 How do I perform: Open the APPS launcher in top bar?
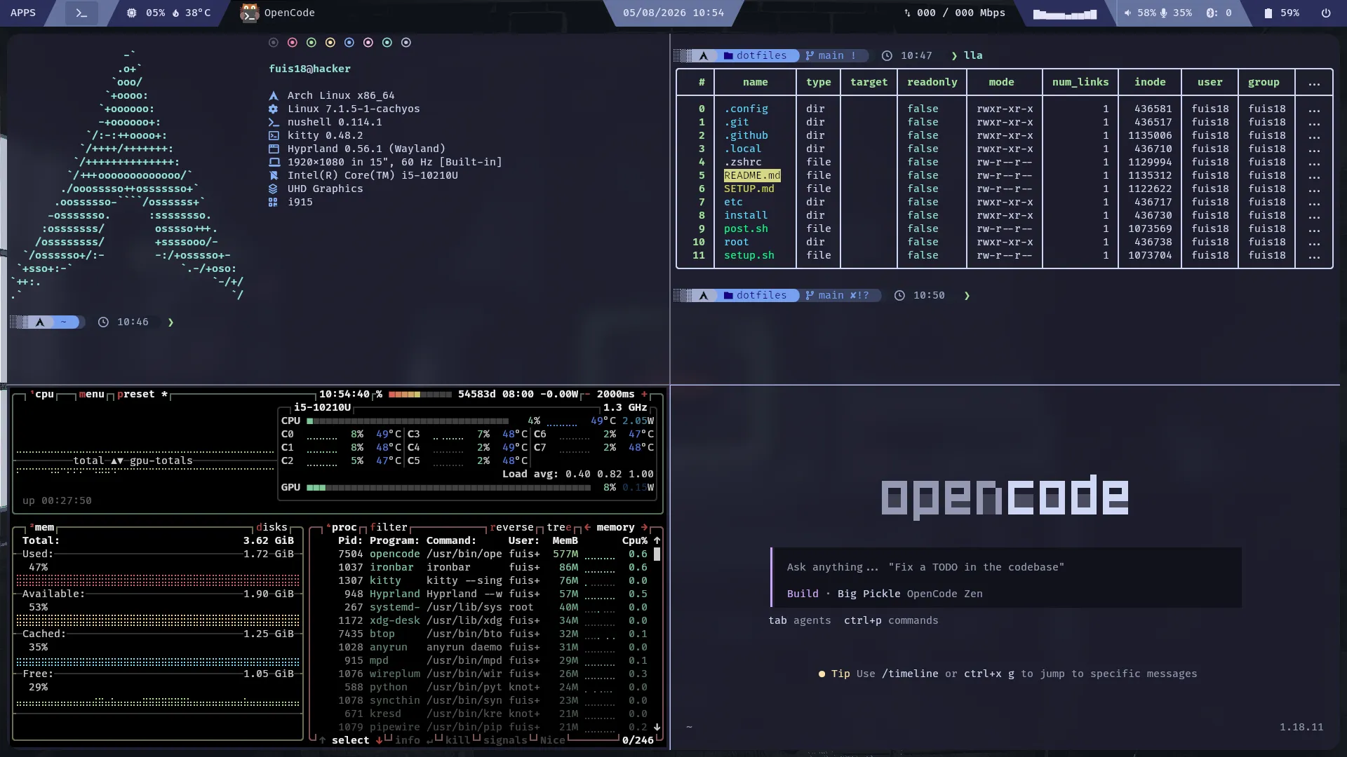[23, 13]
